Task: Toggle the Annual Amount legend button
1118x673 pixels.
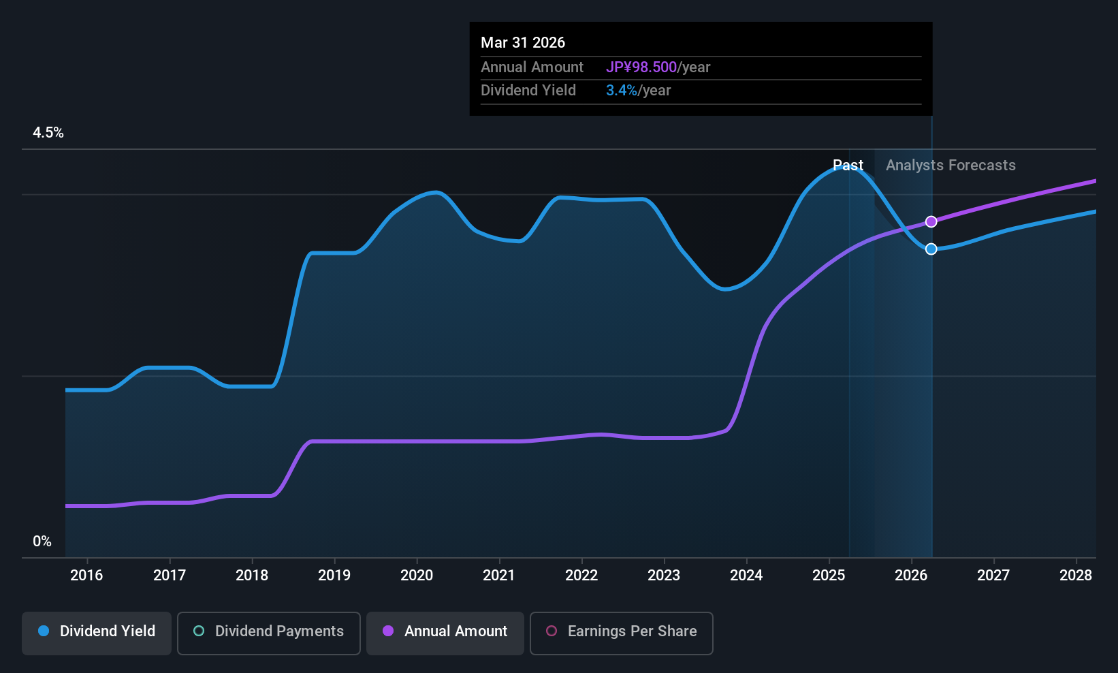Action: coord(445,633)
